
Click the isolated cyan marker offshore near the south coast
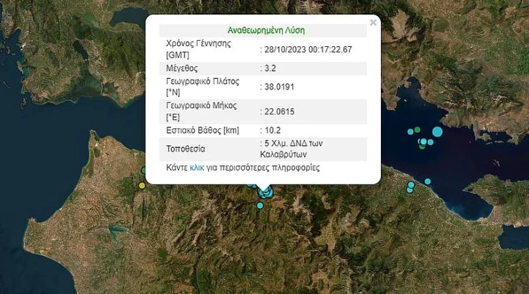tap(428, 181)
